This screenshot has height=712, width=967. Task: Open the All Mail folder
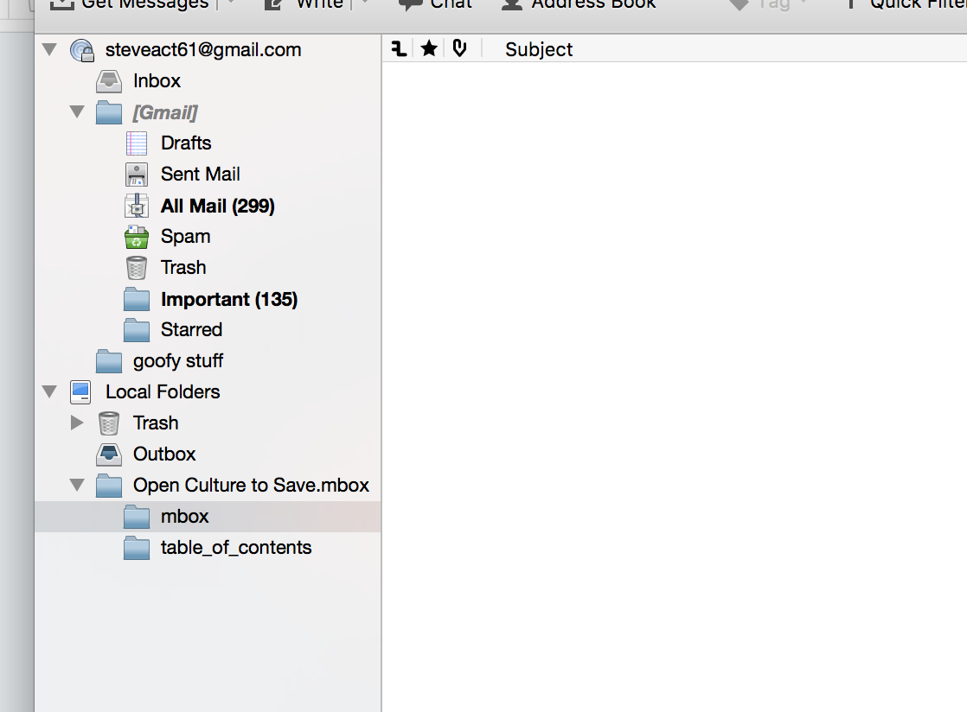coord(217,206)
